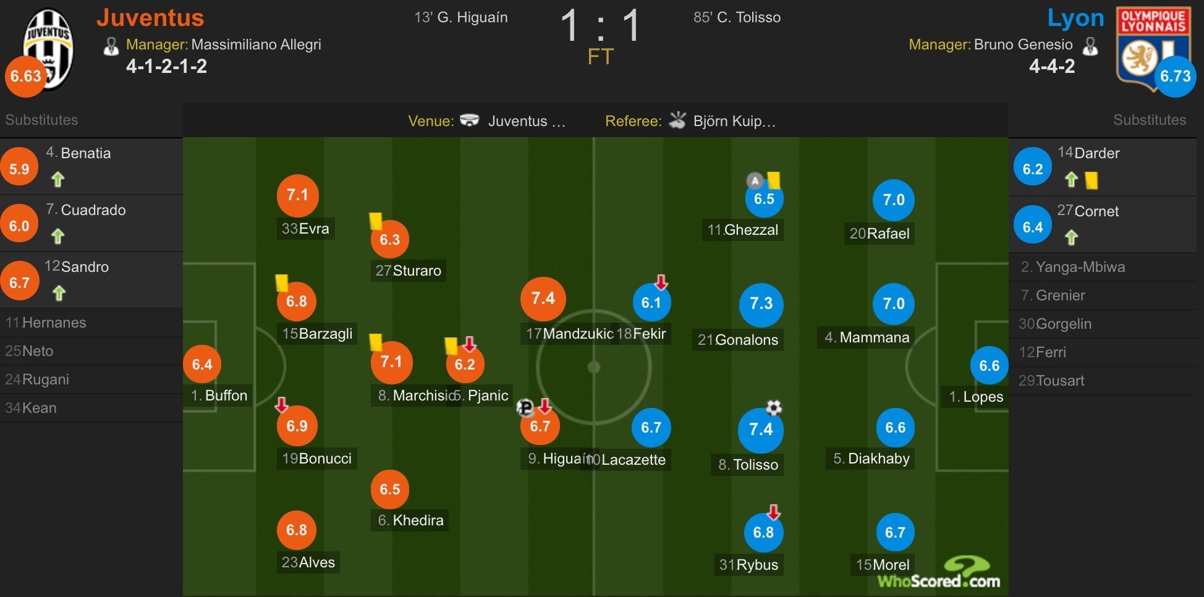Click the referee whistle icon
Viewport: 1204px width, 597px height.
(677, 119)
